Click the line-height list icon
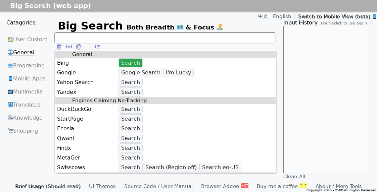377x192 pixels. click(x=97, y=47)
